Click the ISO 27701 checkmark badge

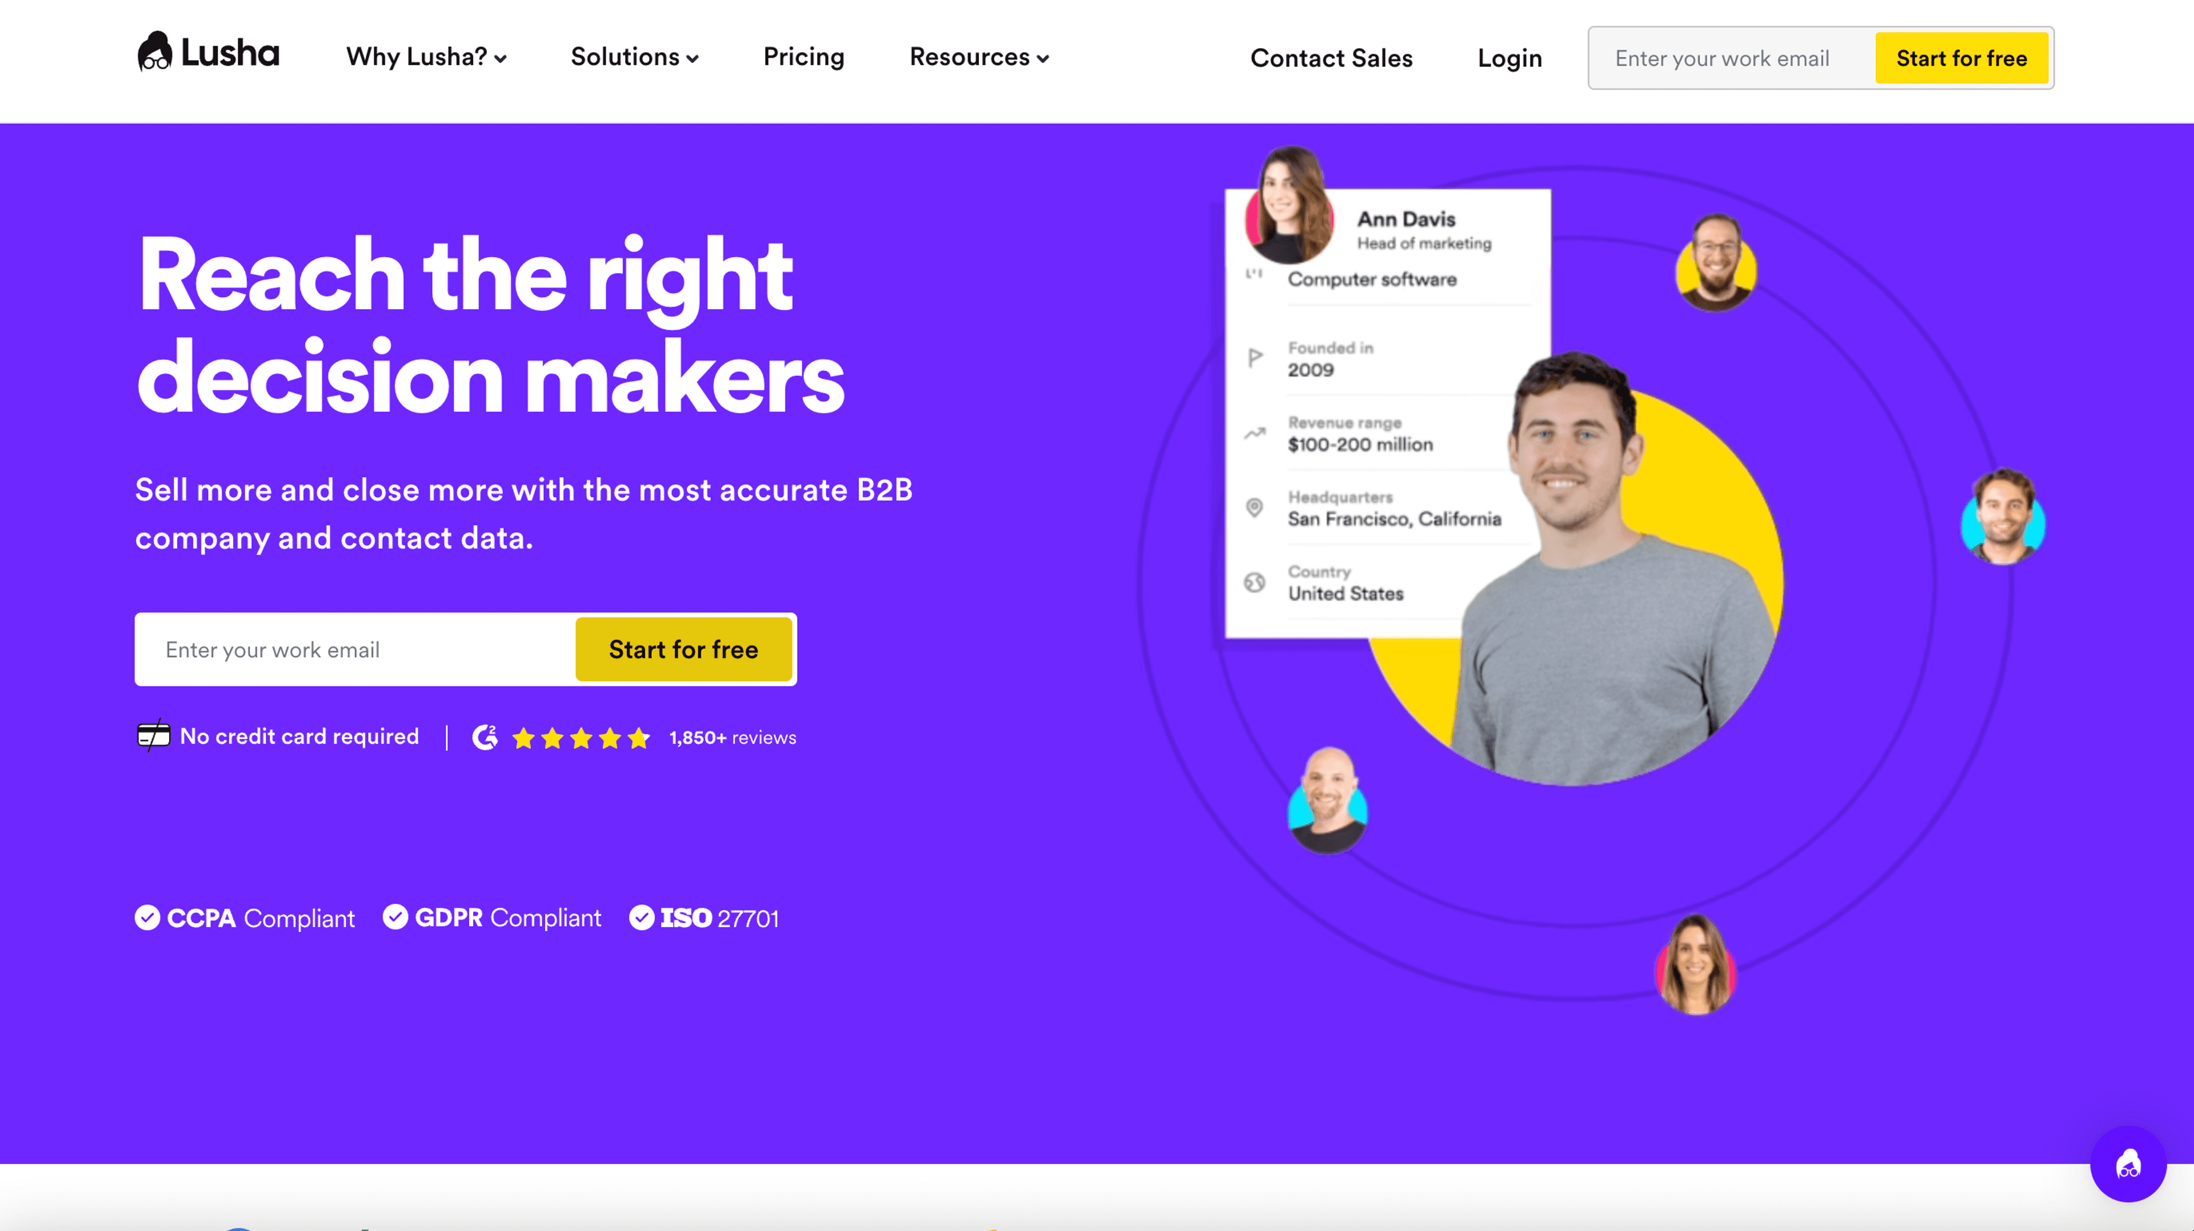[641, 917]
